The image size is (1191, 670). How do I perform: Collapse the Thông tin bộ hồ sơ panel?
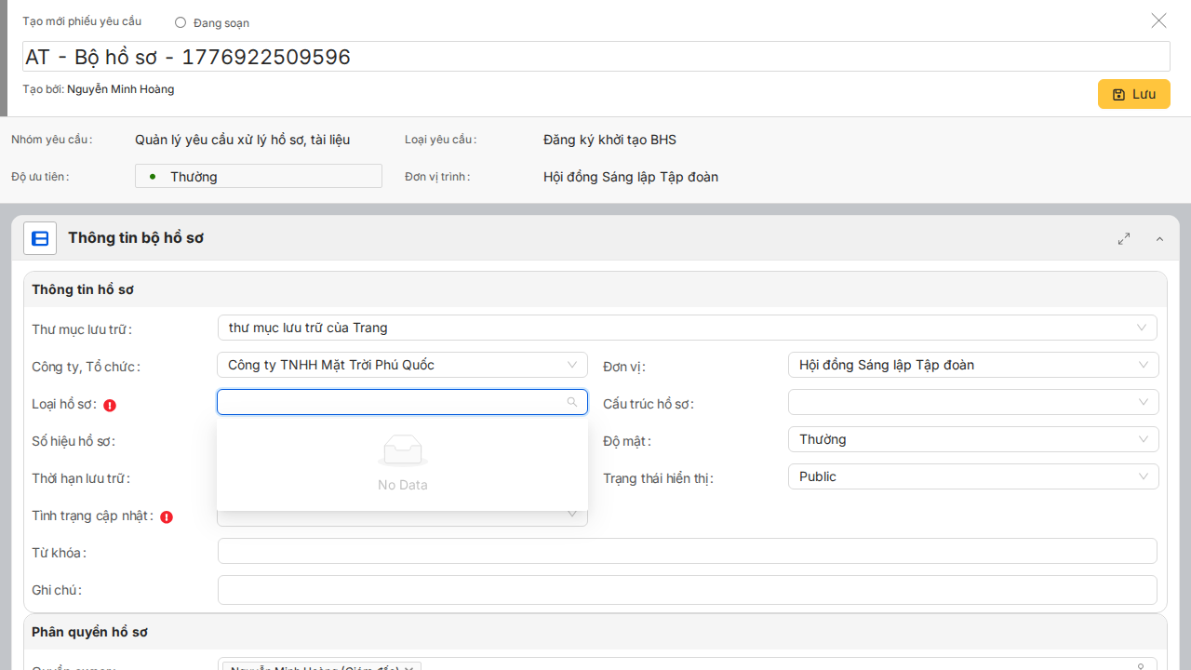click(1159, 239)
